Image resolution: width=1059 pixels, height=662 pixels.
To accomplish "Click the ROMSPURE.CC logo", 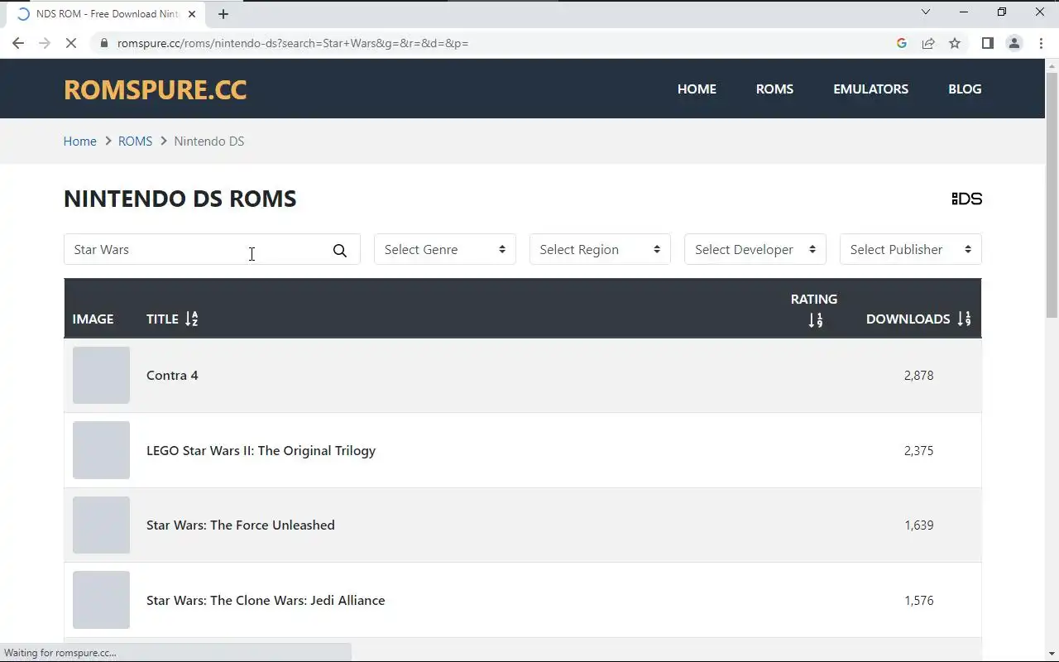I will (x=156, y=89).
